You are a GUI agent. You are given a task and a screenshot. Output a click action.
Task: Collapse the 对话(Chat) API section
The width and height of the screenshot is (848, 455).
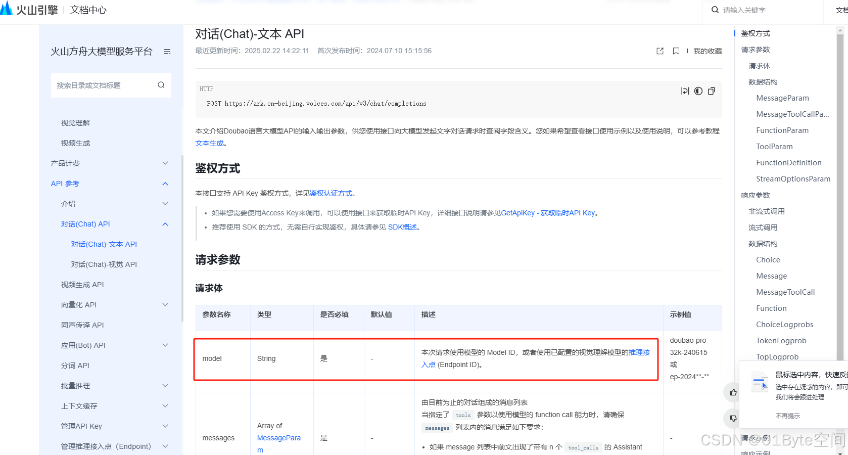165,224
